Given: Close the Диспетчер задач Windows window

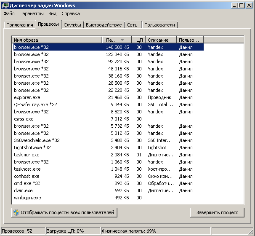Looking at the screenshot, I should point(249,5).
